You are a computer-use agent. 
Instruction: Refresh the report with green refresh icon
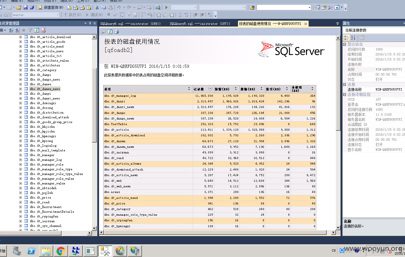point(110,32)
